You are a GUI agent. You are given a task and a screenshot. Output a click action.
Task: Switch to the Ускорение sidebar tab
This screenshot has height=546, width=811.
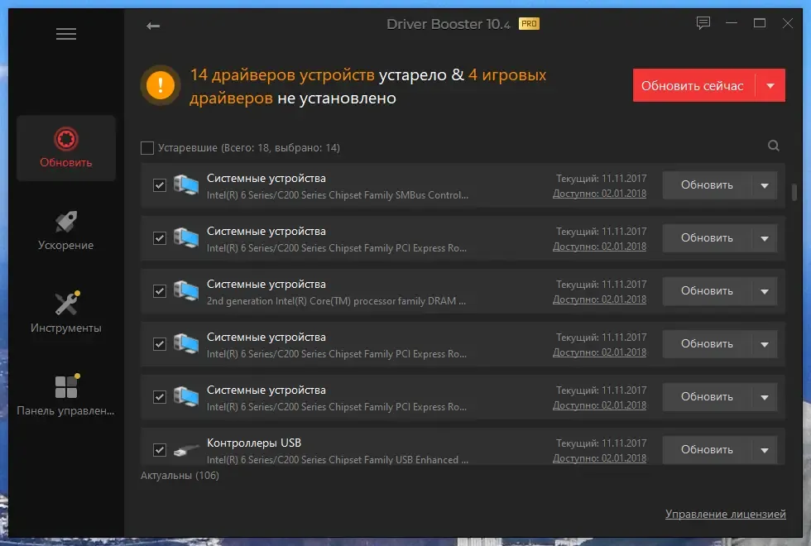(x=66, y=231)
